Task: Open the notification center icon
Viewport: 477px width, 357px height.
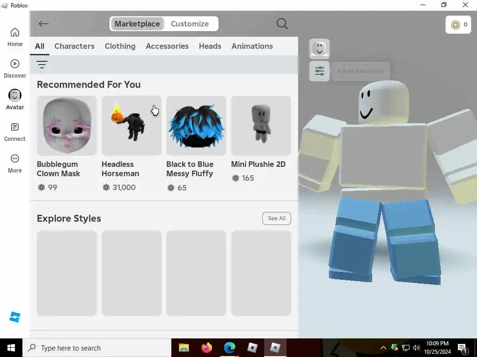Action: tap(462, 348)
